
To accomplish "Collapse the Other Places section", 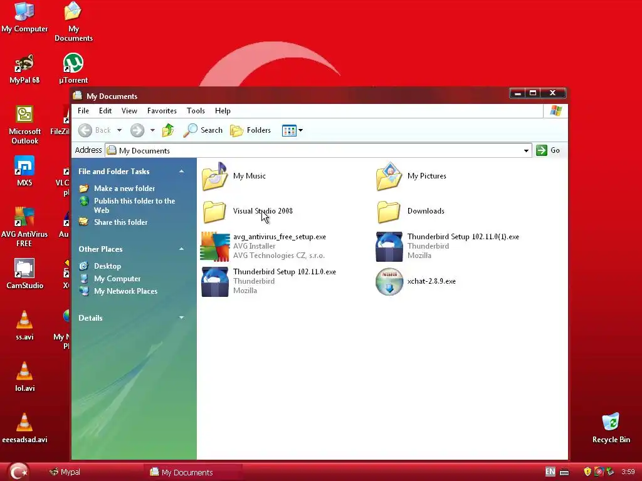I will (x=181, y=249).
